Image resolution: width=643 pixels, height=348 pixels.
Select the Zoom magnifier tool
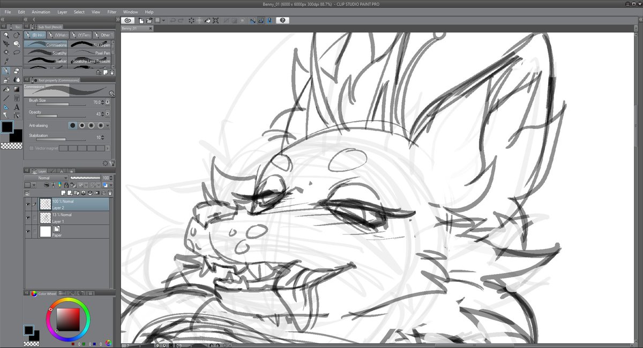click(6, 35)
